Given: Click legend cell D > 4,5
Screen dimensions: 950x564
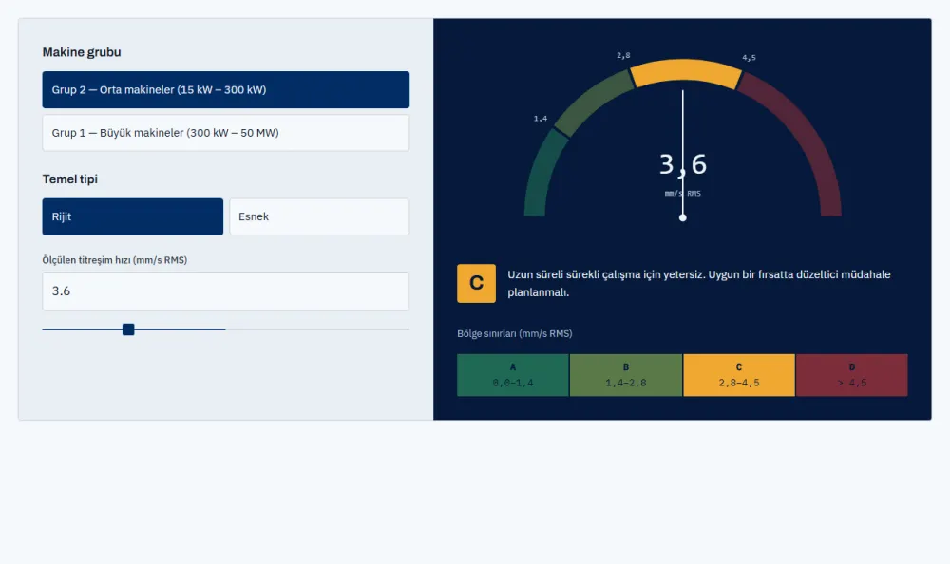Looking at the screenshot, I should point(852,375).
